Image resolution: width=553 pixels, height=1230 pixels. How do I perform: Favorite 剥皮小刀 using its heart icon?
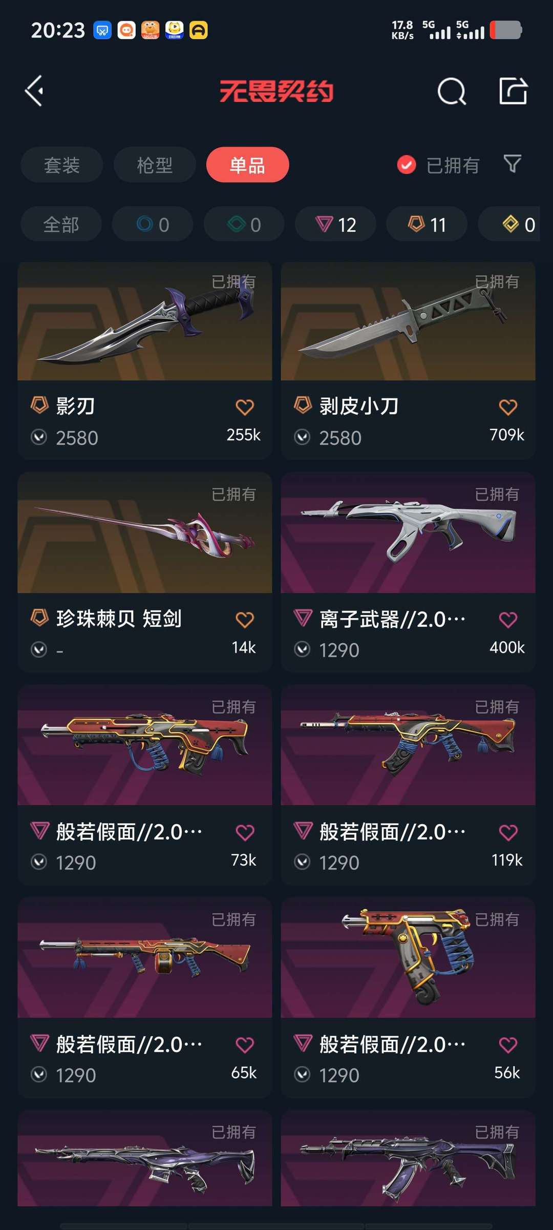click(508, 407)
